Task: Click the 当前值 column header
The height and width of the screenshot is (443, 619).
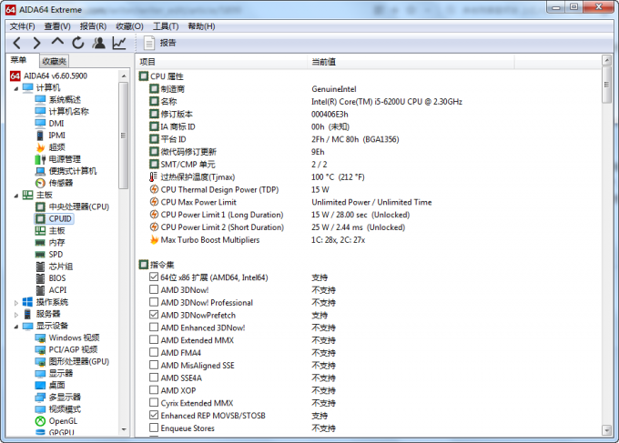Action: [324, 62]
